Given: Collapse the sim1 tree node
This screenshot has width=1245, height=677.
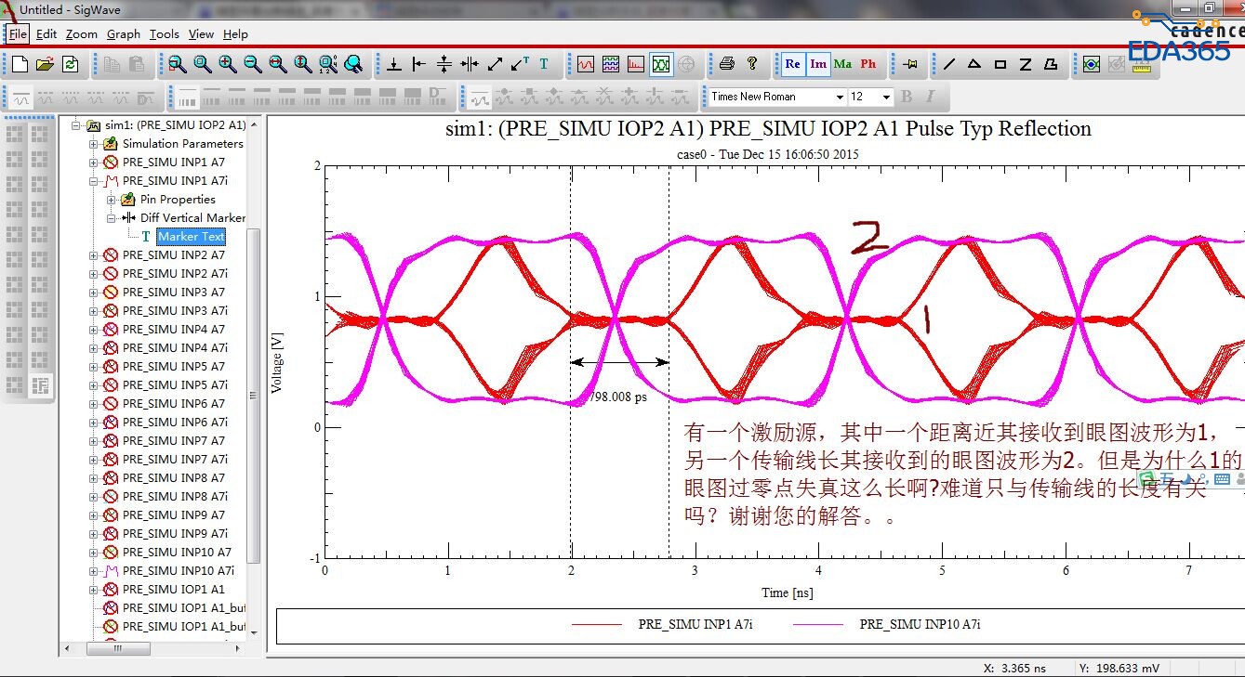Looking at the screenshot, I should click(x=75, y=125).
